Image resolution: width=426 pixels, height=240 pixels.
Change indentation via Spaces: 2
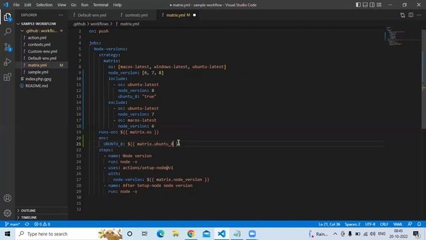click(352, 224)
